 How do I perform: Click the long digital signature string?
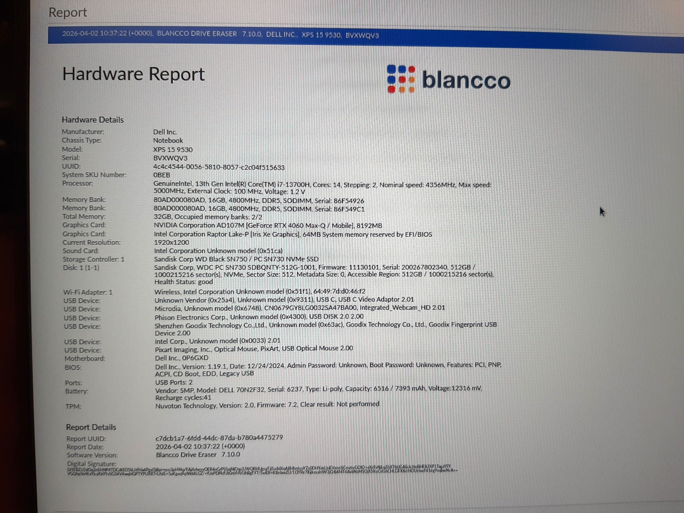[x=262, y=470]
